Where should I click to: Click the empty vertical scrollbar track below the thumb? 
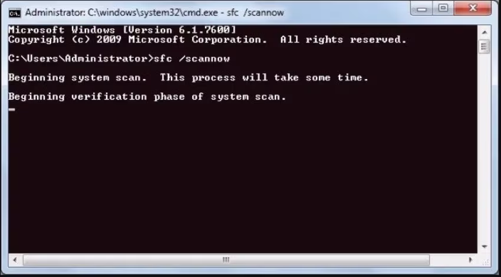(484, 147)
